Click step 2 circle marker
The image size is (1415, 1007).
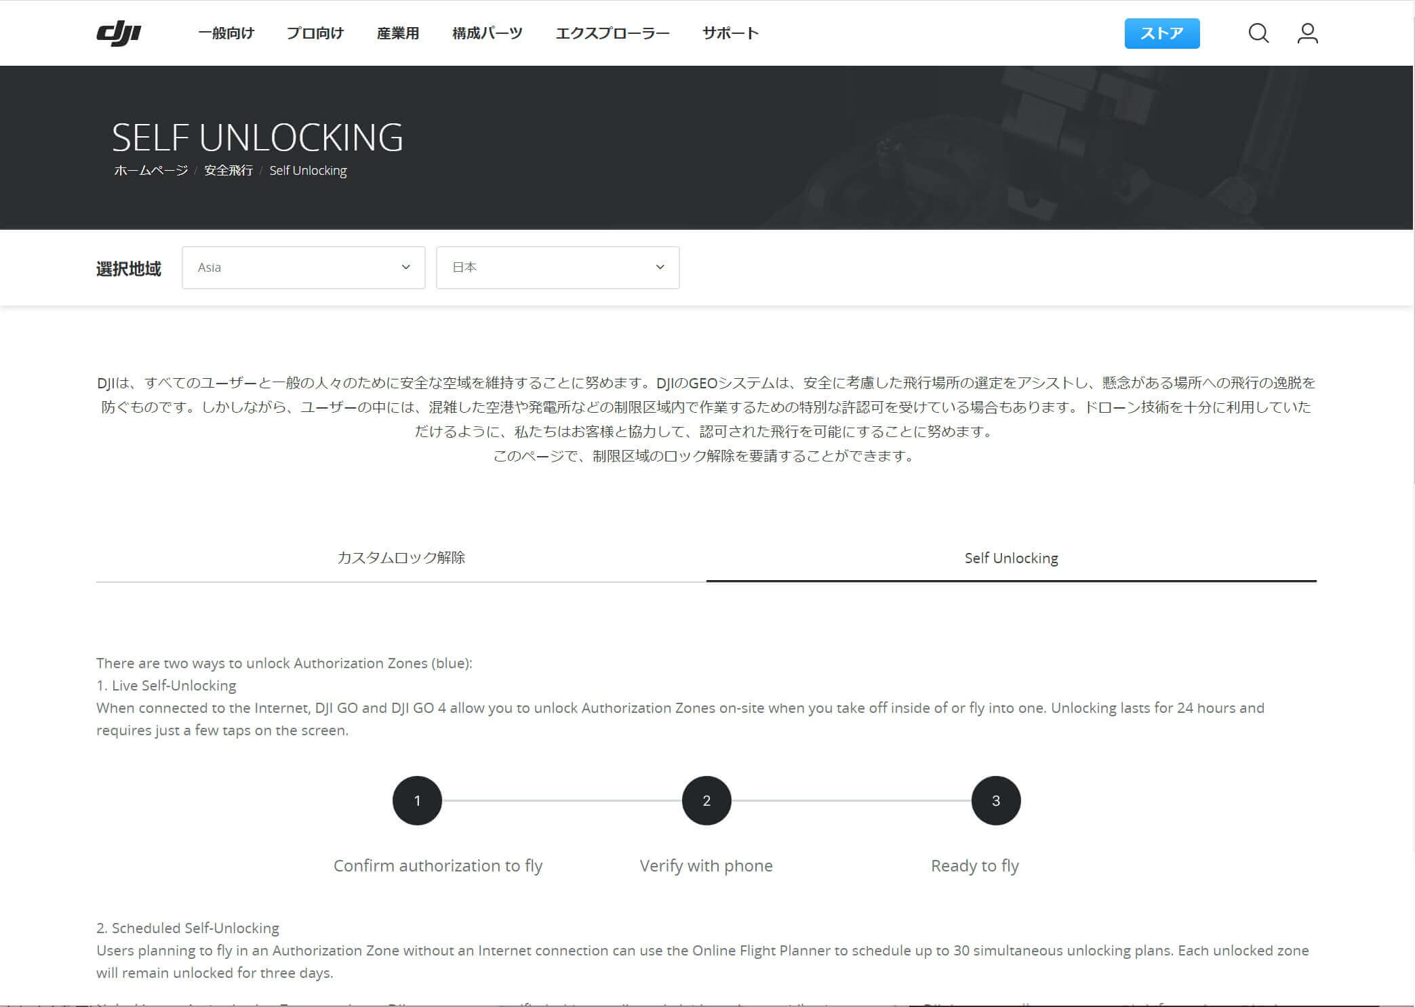tap(706, 801)
